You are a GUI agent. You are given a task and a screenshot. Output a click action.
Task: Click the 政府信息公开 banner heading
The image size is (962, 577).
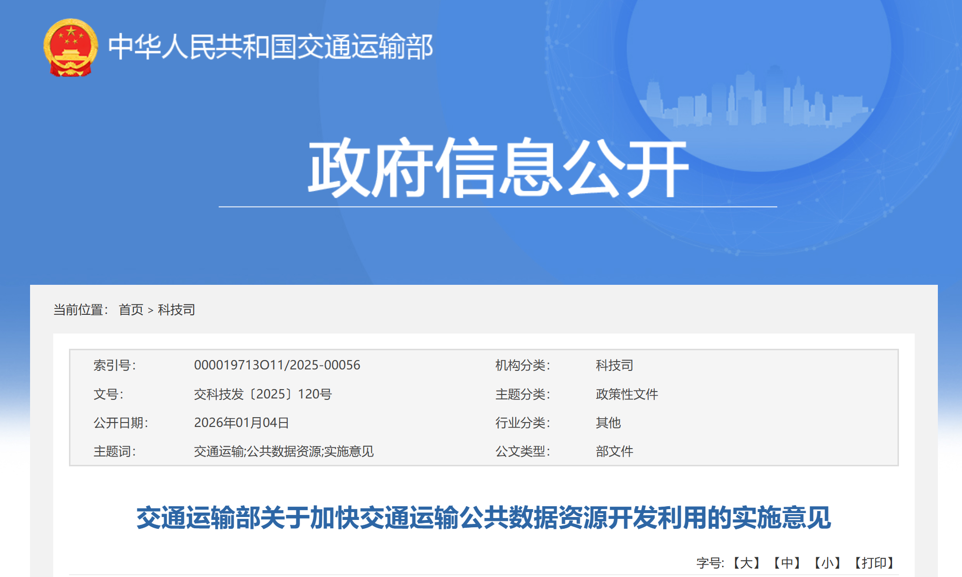pyautogui.click(x=498, y=168)
